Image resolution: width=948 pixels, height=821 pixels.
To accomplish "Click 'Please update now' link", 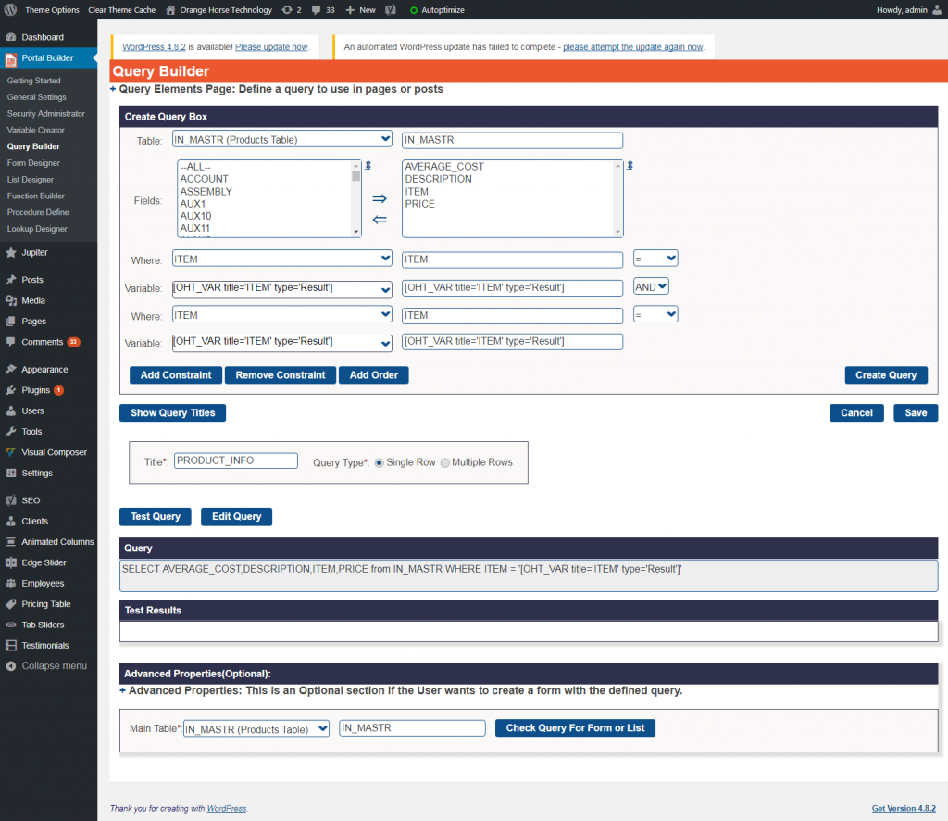I will [x=271, y=47].
